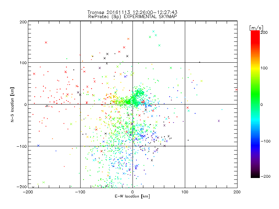Click the colorbar label '-100'
The image size is (279, 209).
click(x=265, y=141)
